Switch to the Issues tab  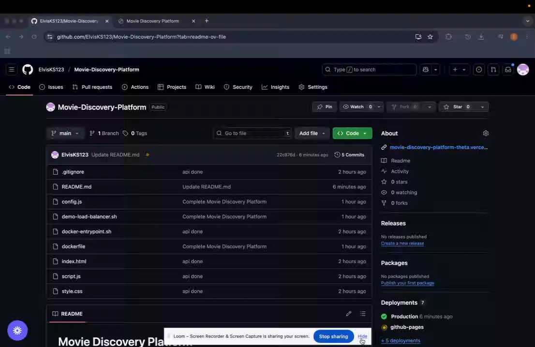(x=51, y=87)
